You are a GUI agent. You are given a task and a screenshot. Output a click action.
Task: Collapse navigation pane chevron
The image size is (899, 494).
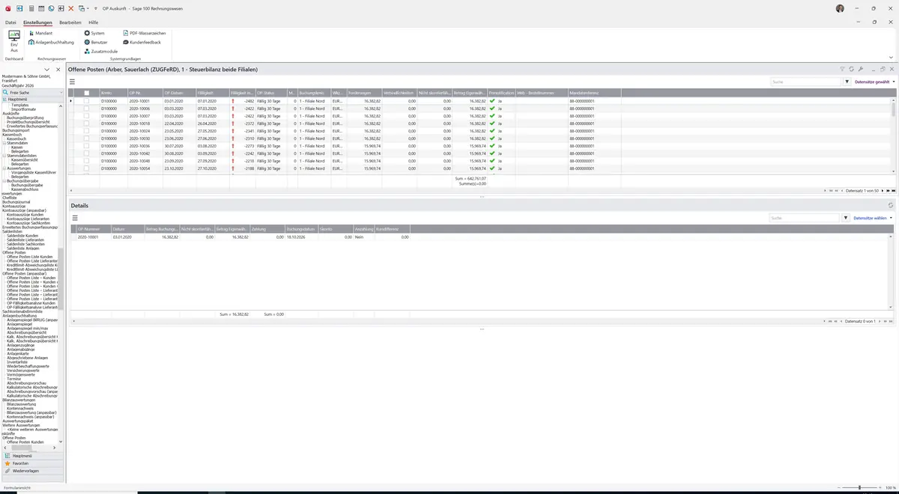coord(48,69)
